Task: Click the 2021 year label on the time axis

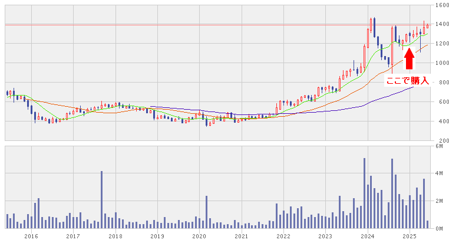Action: [242, 237]
